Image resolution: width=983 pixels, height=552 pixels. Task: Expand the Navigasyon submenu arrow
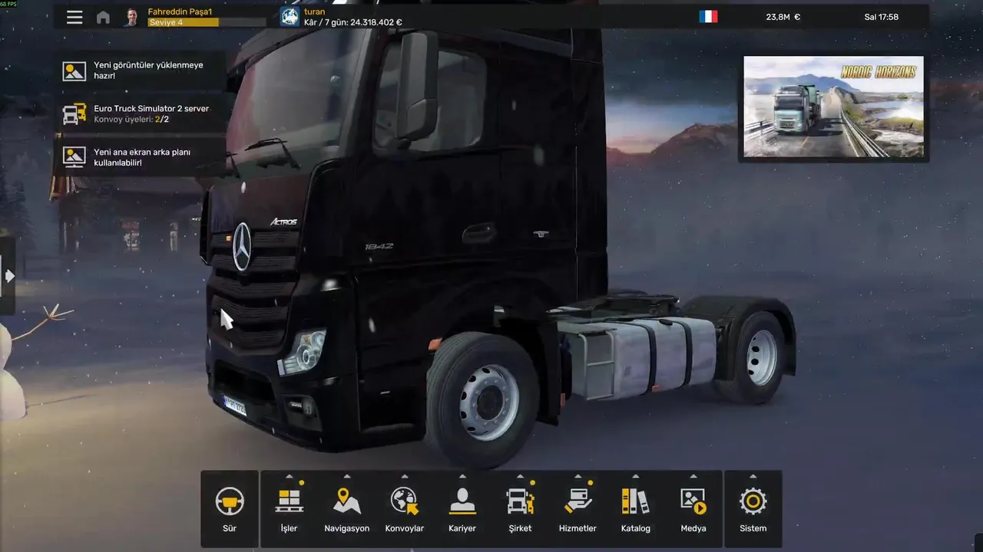click(347, 476)
